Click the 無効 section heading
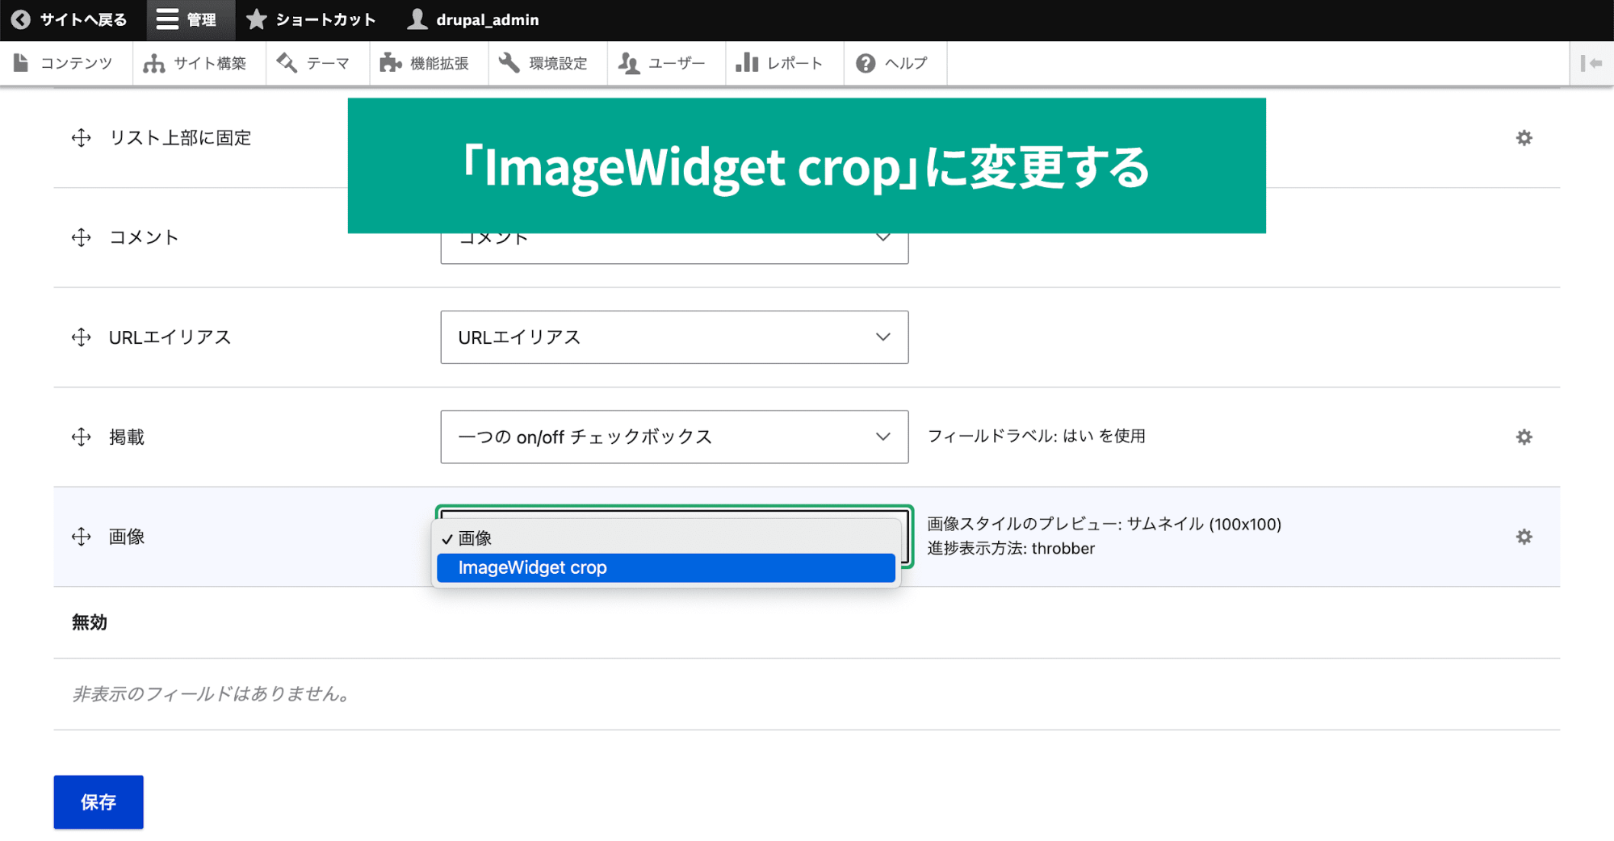The image size is (1614, 841). pyautogui.click(x=90, y=622)
